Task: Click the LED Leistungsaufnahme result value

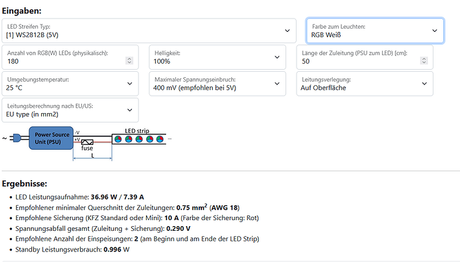Action: pyautogui.click(x=117, y=197)
